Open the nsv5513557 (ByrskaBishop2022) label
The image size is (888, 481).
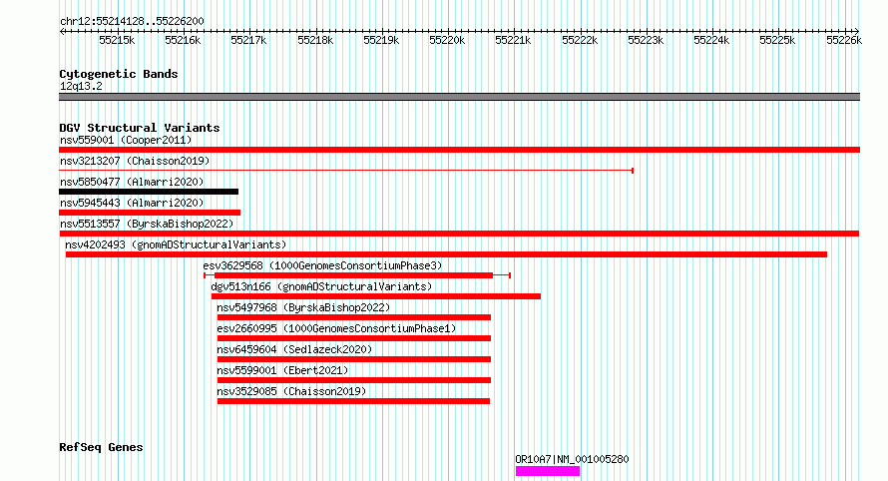coord(147,224)
